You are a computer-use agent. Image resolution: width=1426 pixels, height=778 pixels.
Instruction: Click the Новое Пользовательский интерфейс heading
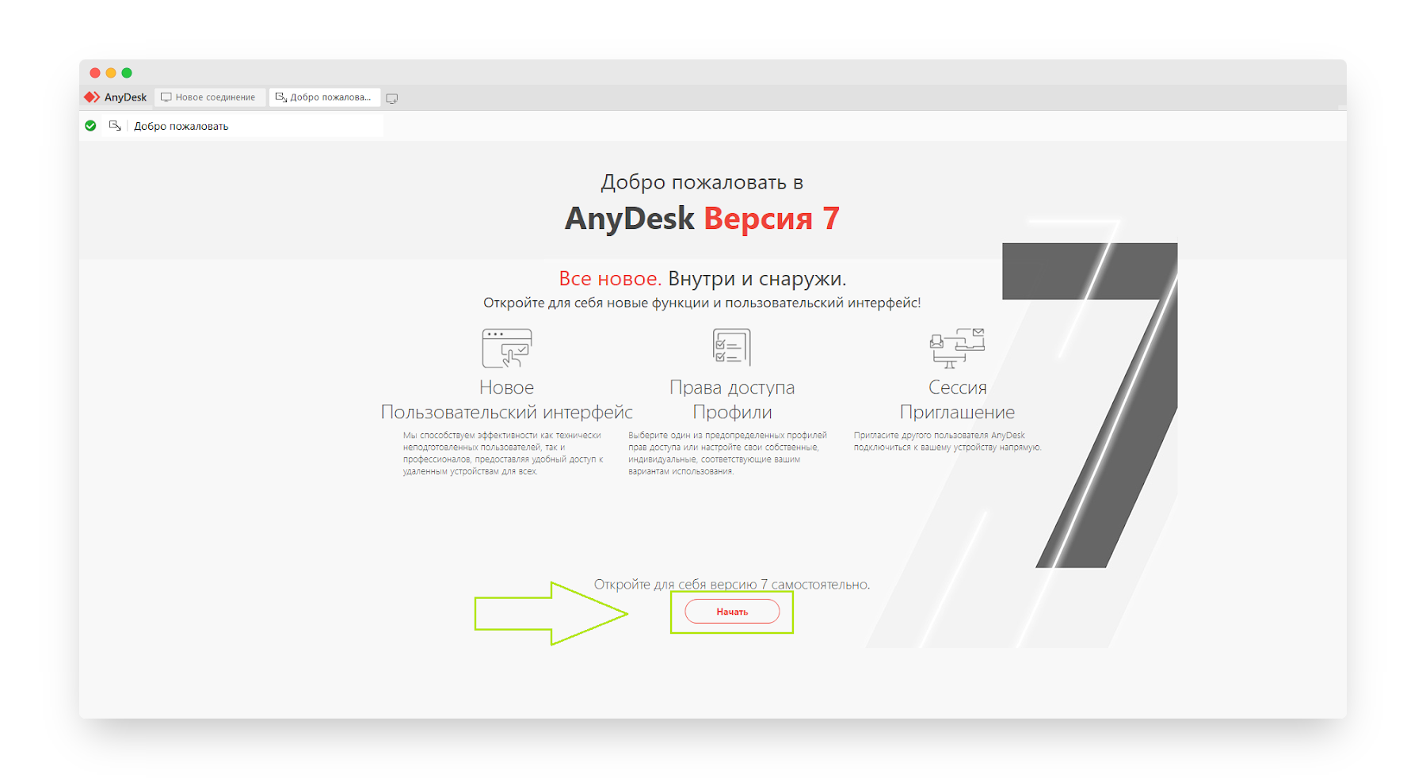point(507,399)
